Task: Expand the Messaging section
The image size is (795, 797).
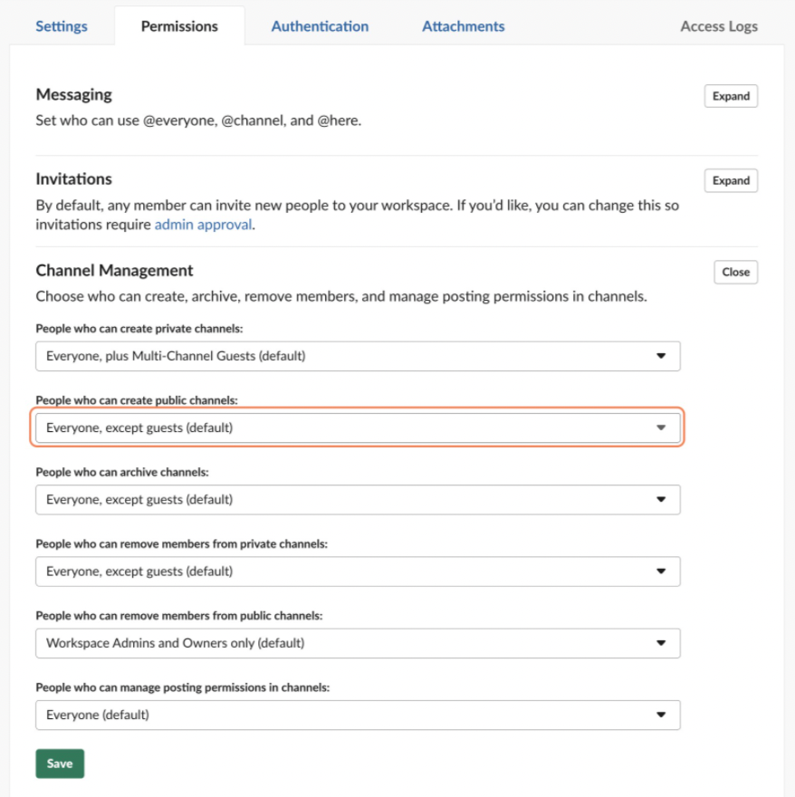Action: click(x=731, y=96)
